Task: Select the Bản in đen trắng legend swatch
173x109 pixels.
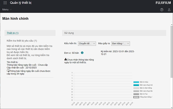Action: coord(136,88)
